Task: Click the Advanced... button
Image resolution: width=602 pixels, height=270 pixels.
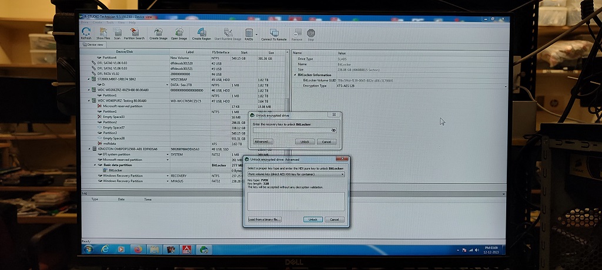Action: pyautogui.click(x=263, y=141)
